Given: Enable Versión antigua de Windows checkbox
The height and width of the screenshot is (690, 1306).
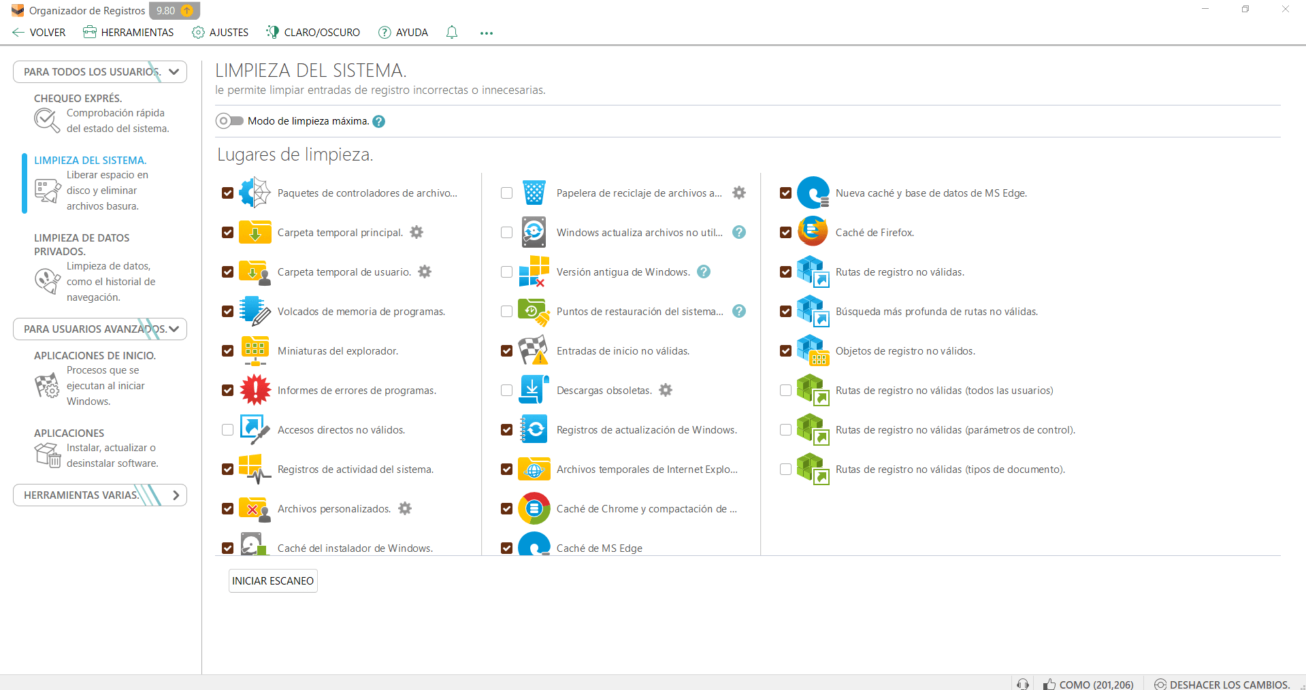Looking at the screenshot, I should tap(506, 272).
